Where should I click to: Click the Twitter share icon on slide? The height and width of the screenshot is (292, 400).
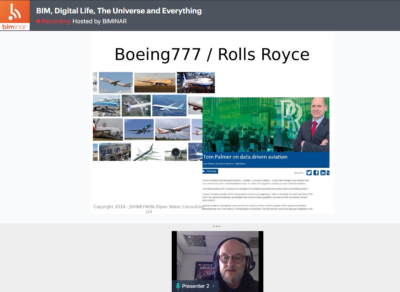coord(309,173)
